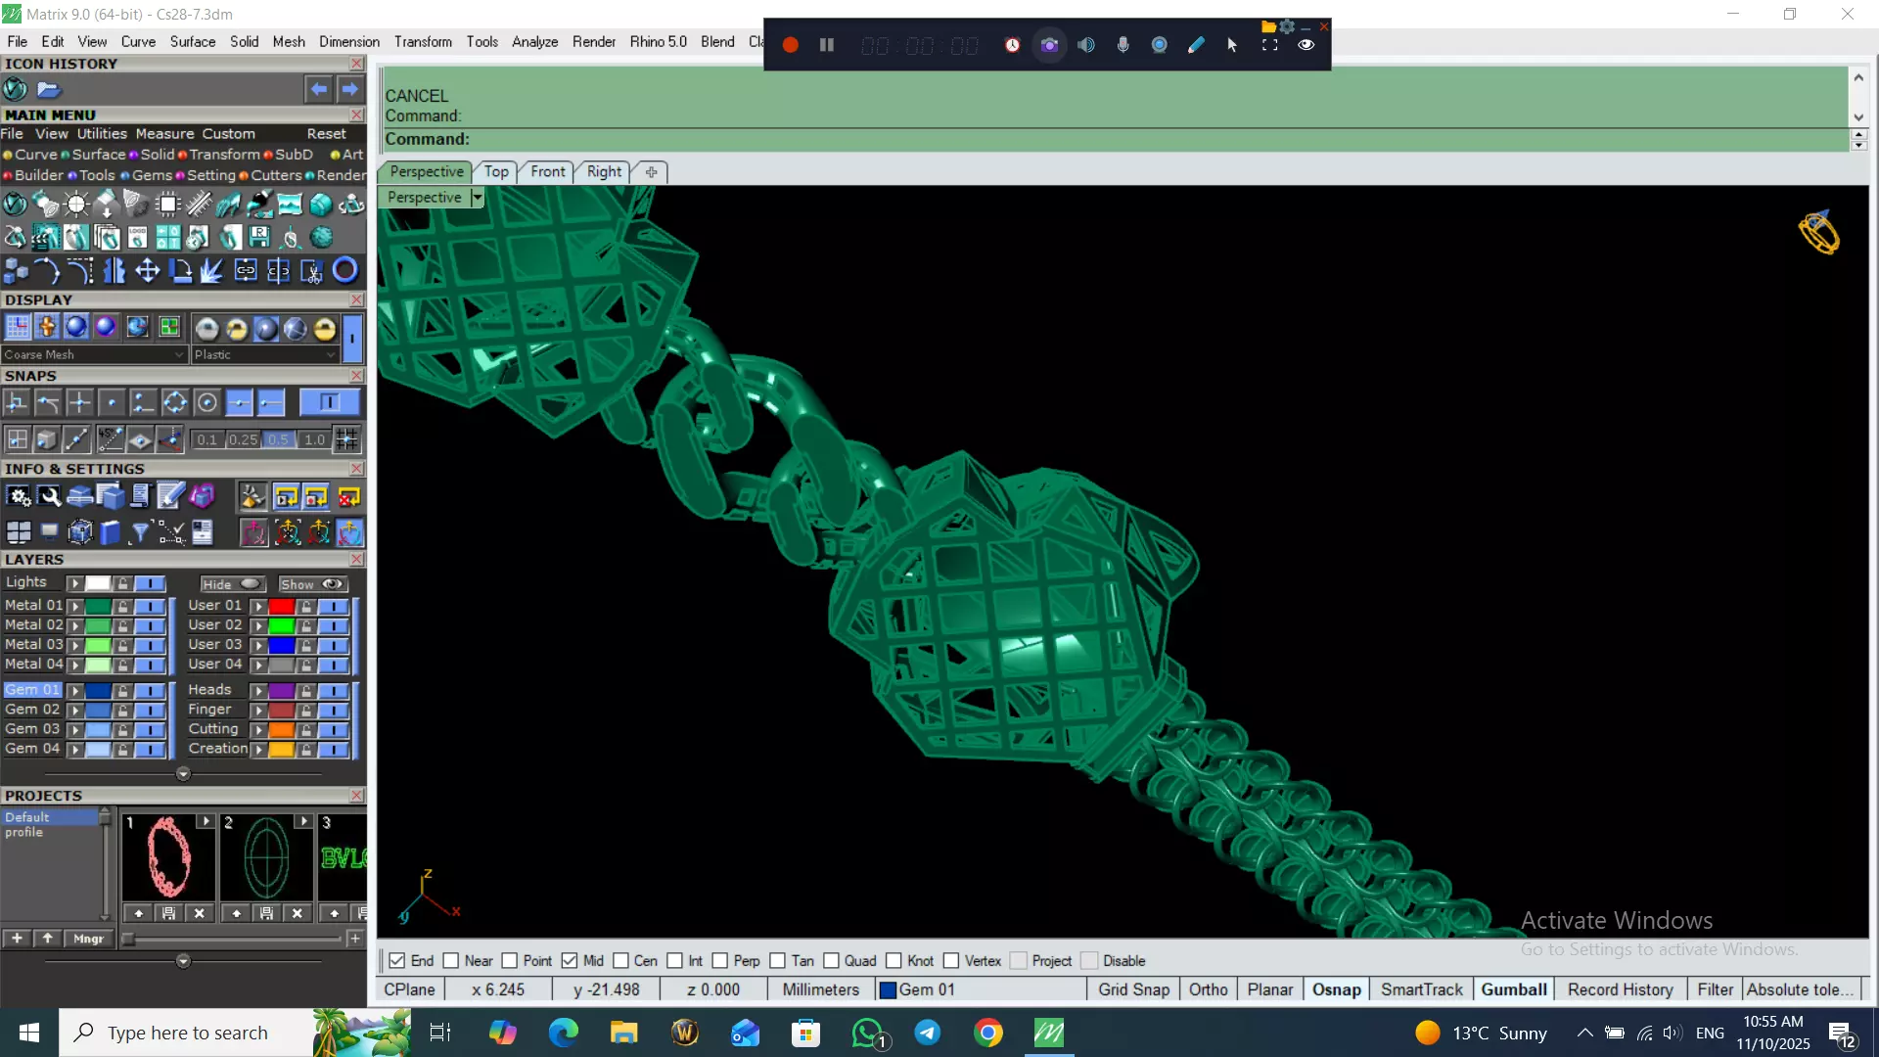The width and height of the screenshot is (1879, 1057).
Task: Click the ring gumball widget in viewport corner
Action: (1818, 233)
